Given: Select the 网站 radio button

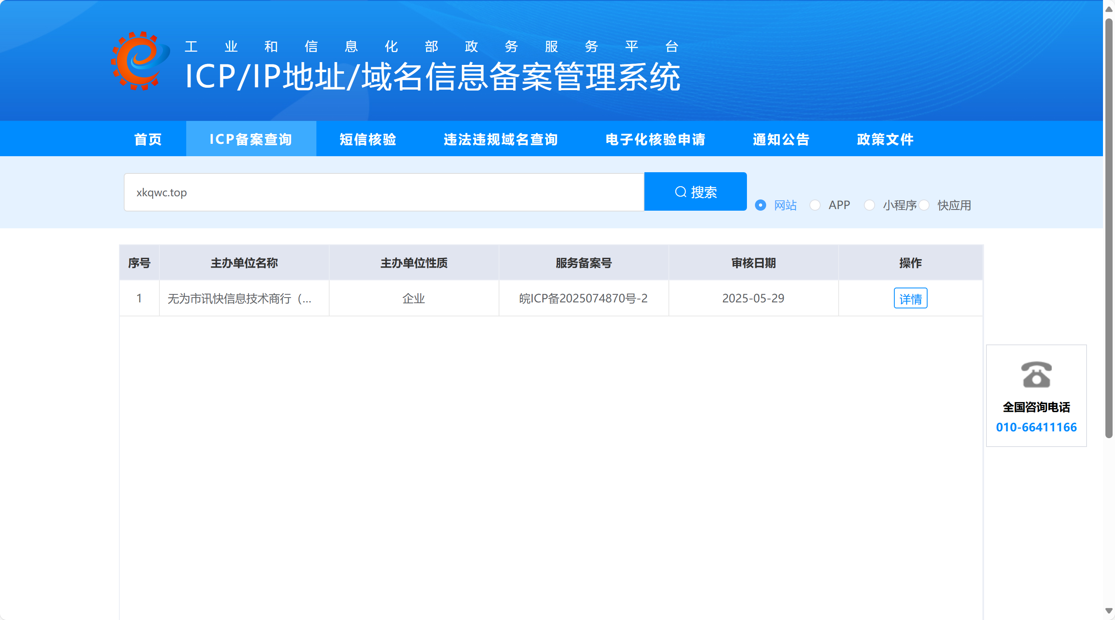Looking at the screenshot, I should (761, 205).
